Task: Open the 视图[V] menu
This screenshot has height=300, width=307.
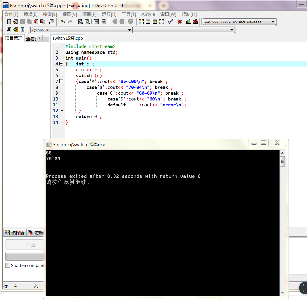Action: (x=70, y=14)
